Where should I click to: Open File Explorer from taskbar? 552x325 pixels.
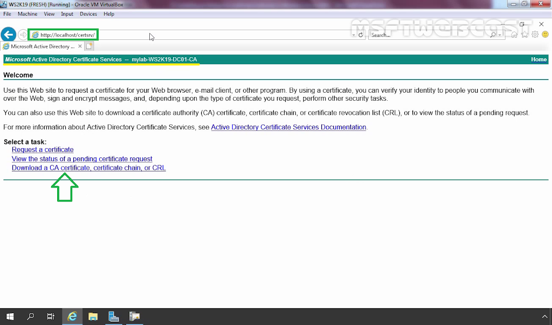(x=93, y=316)
